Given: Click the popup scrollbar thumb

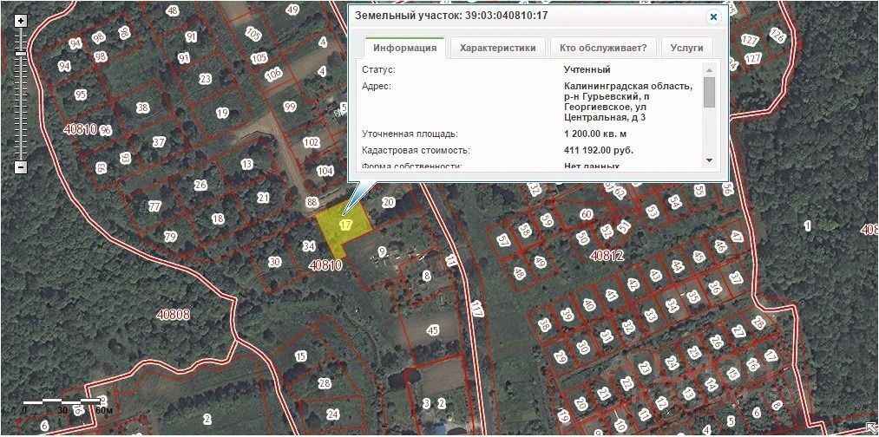Looking at the screenshot, I should click(x=709, y=92).
